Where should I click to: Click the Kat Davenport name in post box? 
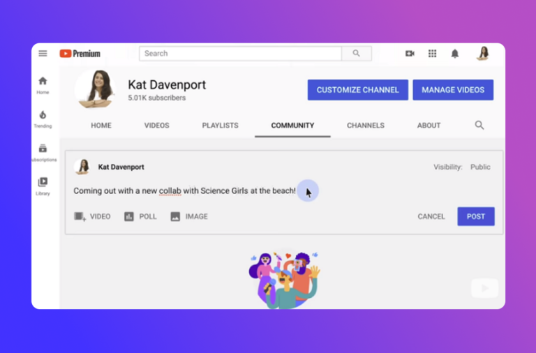point(121,167)
